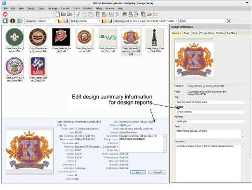
Task: Click the running figure icon in toolbar
Action: [117, 14]
